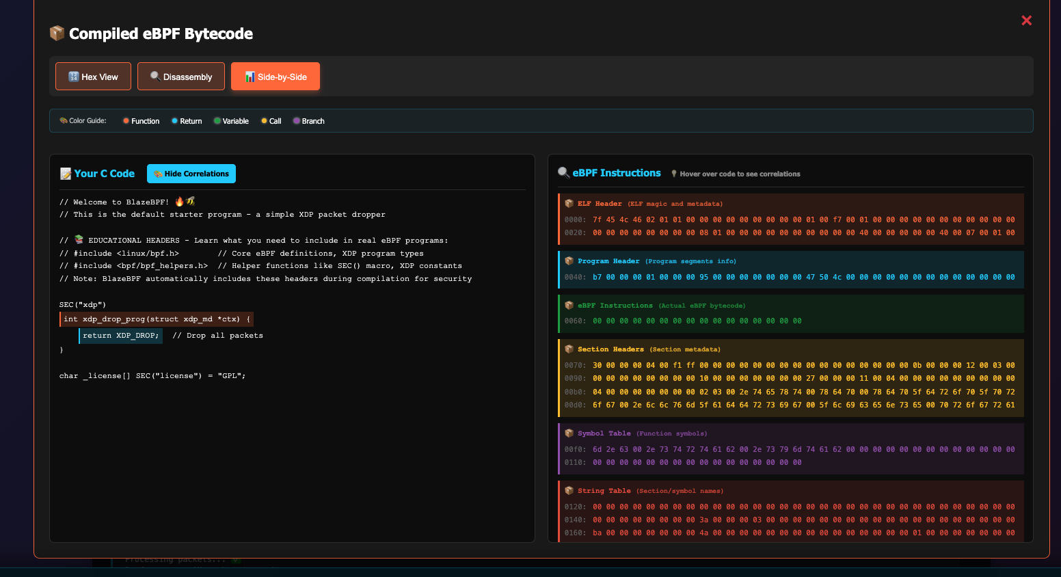The image size is (1061, 577).
Task: Select the Side-by-Side view tab
Action: (x=276, y=77)
